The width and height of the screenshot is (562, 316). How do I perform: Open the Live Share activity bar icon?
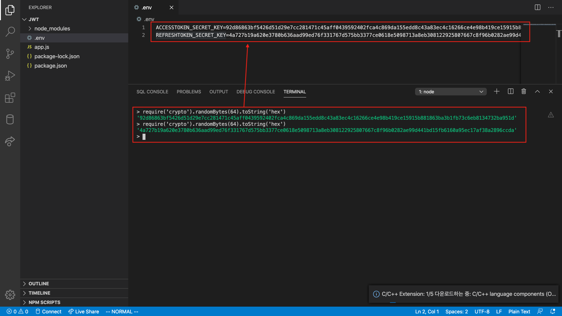(x=10, y=141)
